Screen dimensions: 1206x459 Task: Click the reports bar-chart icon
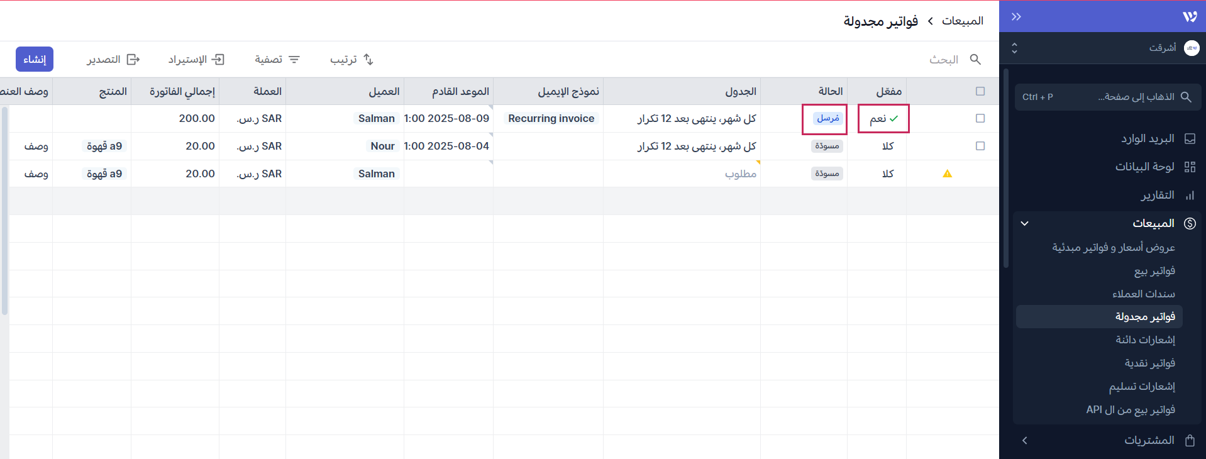tap(1189, 196)
